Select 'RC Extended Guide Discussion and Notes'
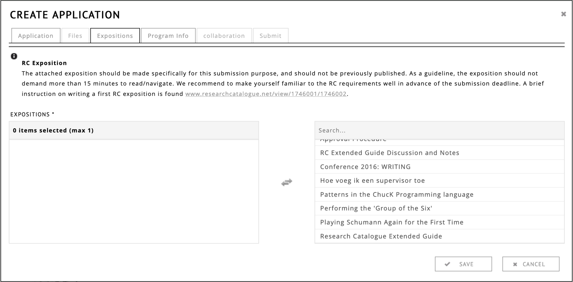573x282 pixels. [389, 153]
